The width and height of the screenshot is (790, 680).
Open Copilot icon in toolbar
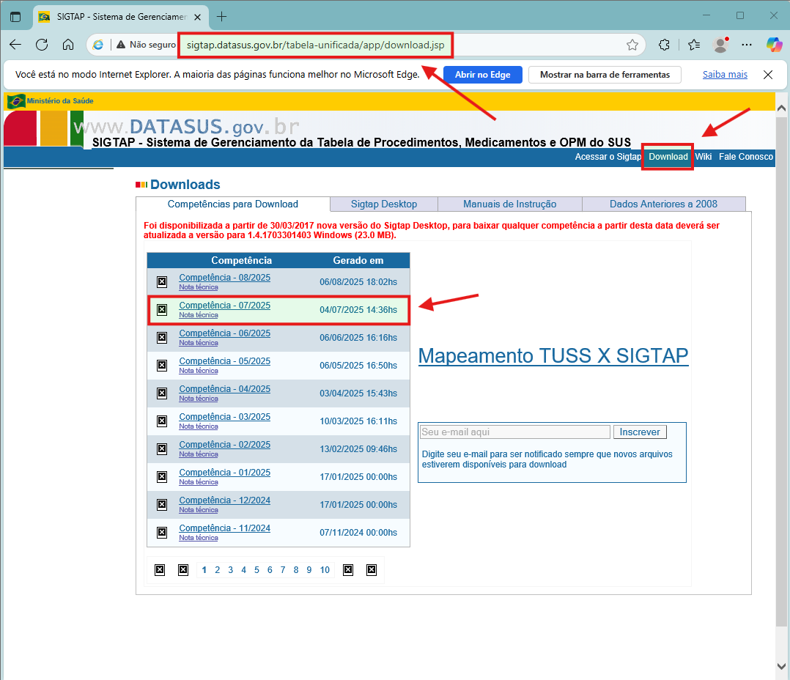point(774,45)
